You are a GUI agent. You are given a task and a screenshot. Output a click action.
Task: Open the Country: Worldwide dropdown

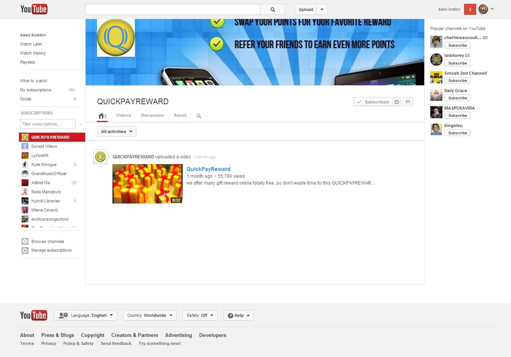coord(150,315)
